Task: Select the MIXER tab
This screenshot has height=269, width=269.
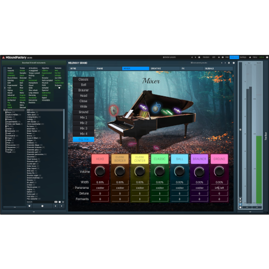Action: [136, 68]
